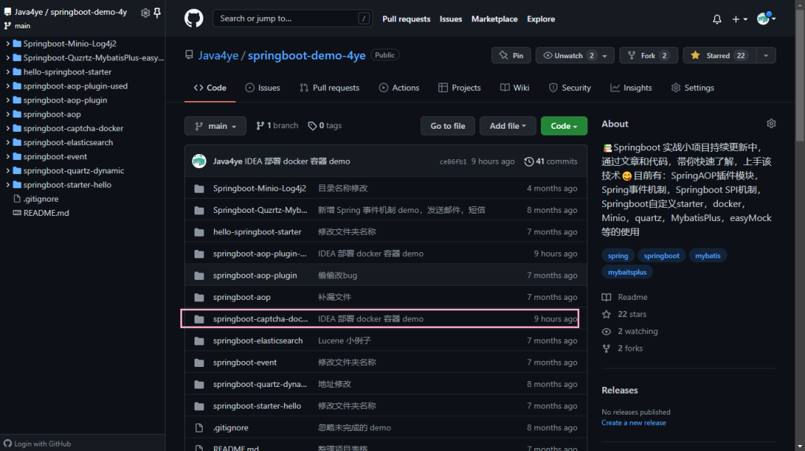Open the star lists dropdown arrow
Viewport: 805px width, 451px height.
click(765, 55)
